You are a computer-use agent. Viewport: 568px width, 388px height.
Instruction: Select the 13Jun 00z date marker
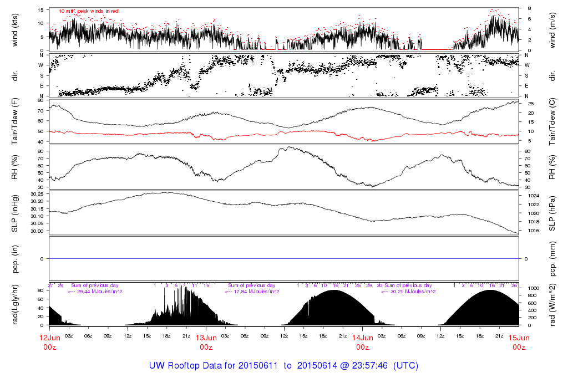pyautogui.click(x=206, y=342)
